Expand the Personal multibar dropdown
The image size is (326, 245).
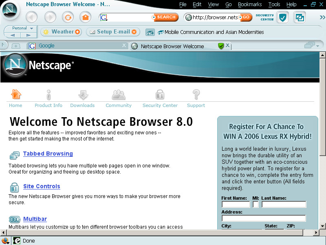[32, 28]
